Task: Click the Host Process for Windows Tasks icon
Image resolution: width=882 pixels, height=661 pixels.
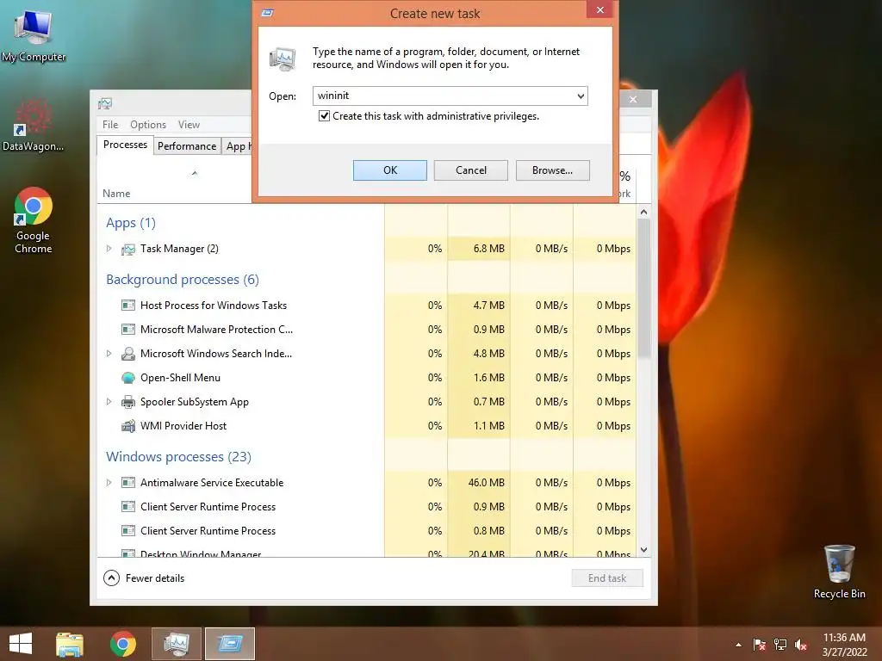Action: coord(128,306)
